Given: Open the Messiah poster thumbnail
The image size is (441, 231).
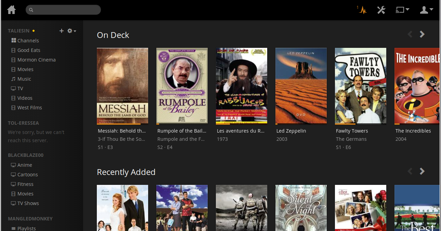Looking at the screenshot, I should point(122,86).
